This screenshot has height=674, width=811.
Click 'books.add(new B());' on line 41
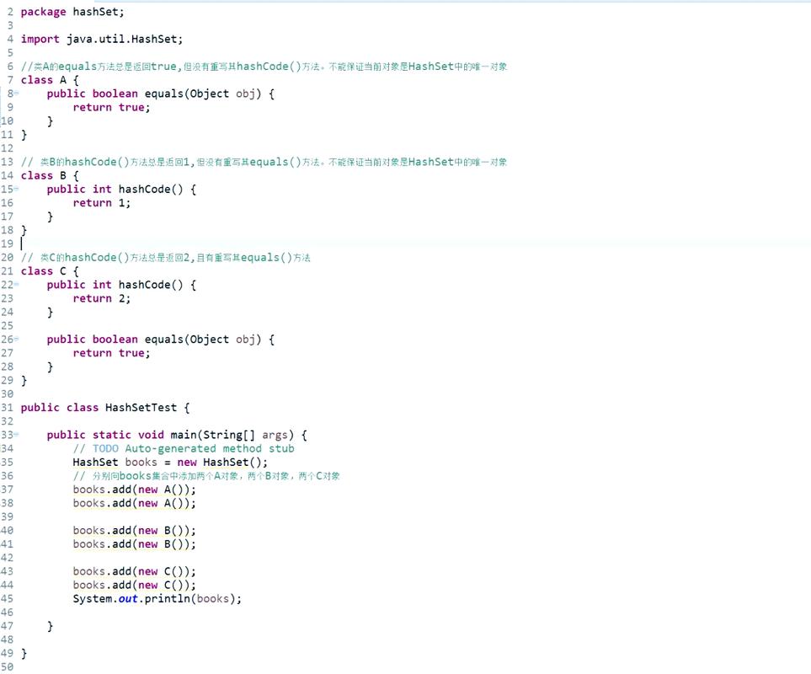[x=135, y=544]
